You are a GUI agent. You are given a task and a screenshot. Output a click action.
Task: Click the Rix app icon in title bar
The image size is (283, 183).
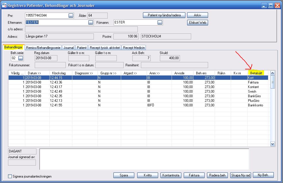click(4, 5)
